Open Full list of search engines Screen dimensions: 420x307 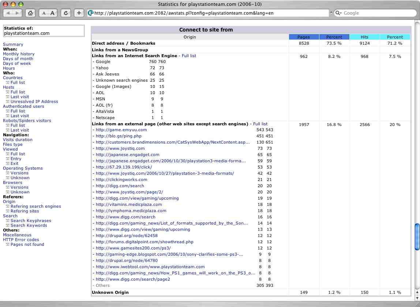pos(189,56)
